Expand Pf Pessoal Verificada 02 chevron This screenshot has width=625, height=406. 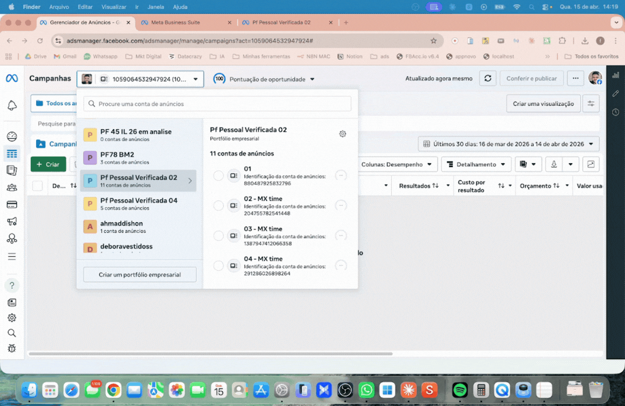(190, 181)
